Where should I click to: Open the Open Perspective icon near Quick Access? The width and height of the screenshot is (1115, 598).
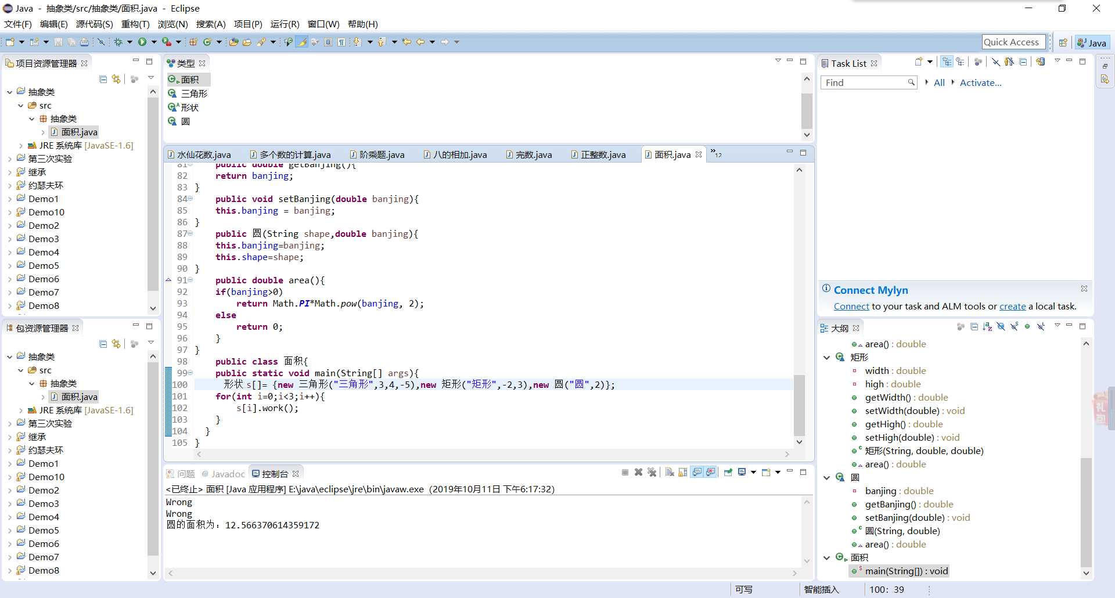coord(1063,42)
